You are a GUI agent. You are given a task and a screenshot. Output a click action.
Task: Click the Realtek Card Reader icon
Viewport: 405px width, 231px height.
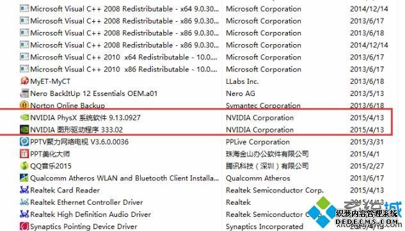click(x=24, y=190)
